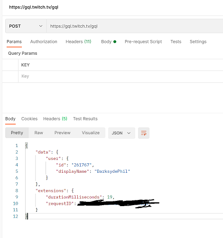Switch to the Params tab
This screenshot has width=223, height=238.
[x=14, y=41]
